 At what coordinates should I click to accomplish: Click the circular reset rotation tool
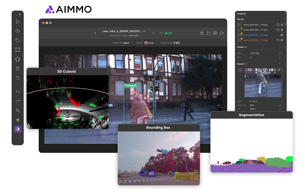18,78
